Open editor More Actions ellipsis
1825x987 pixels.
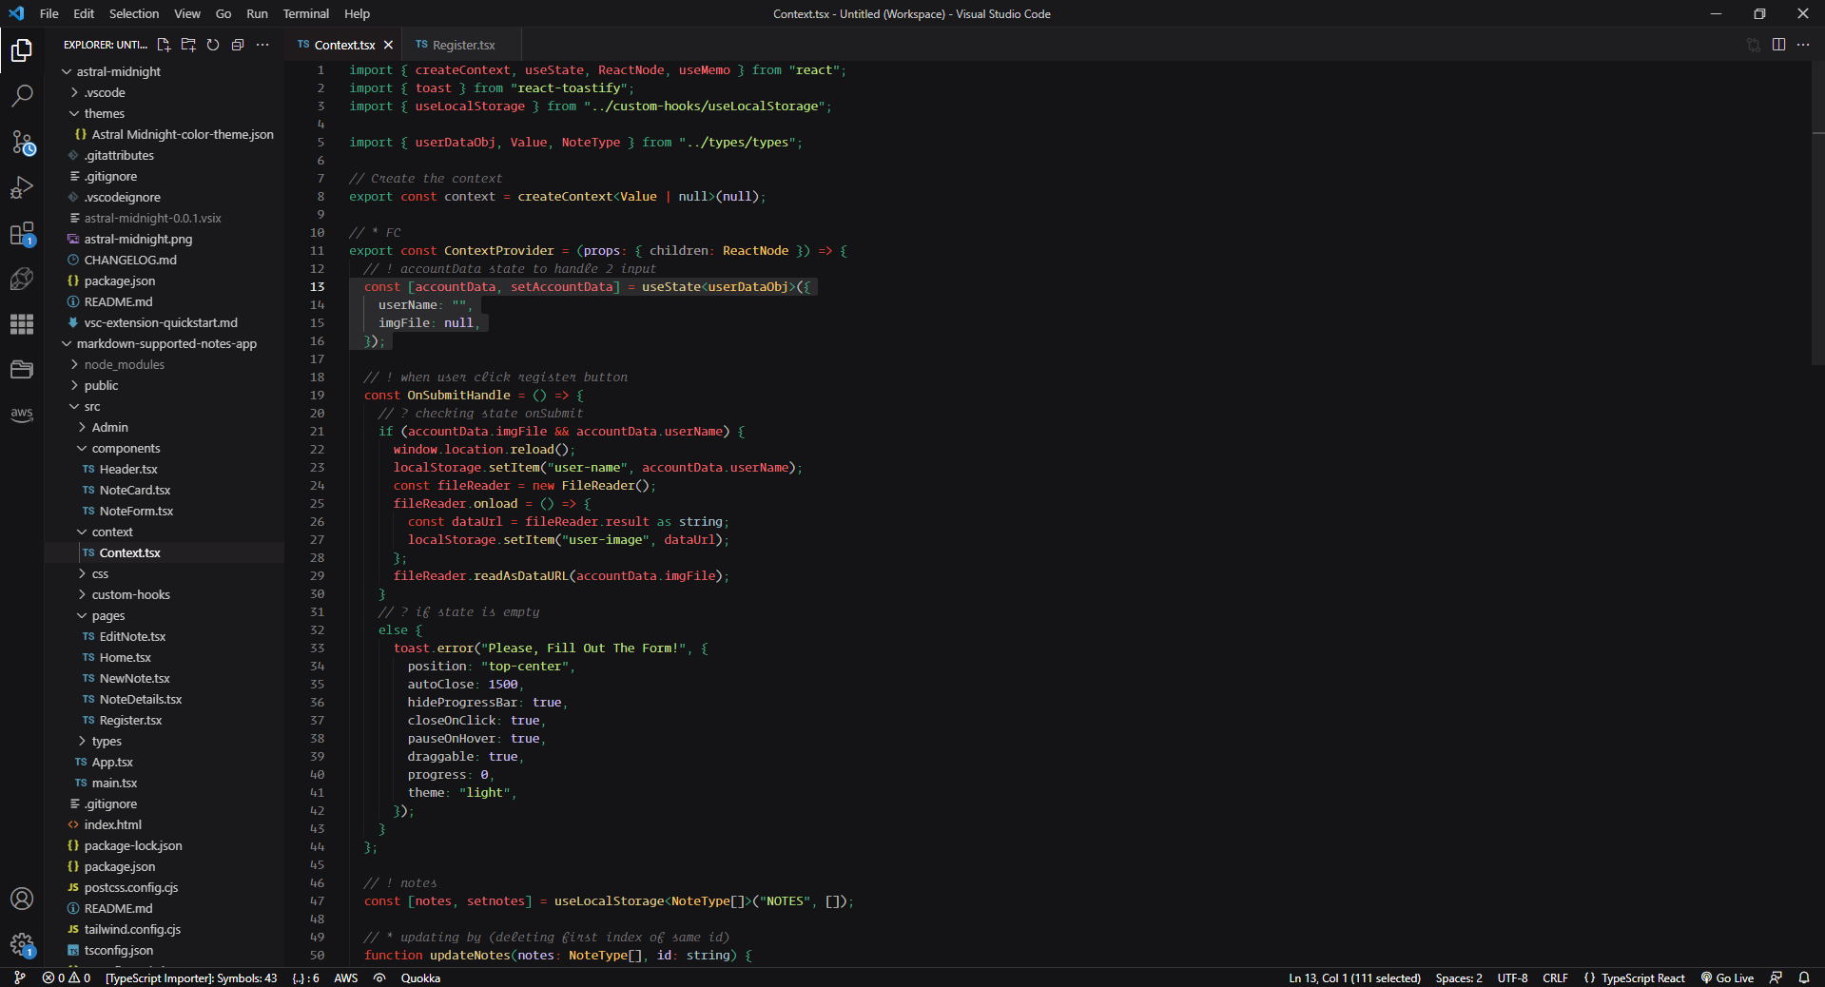(x=1803, y=45)
